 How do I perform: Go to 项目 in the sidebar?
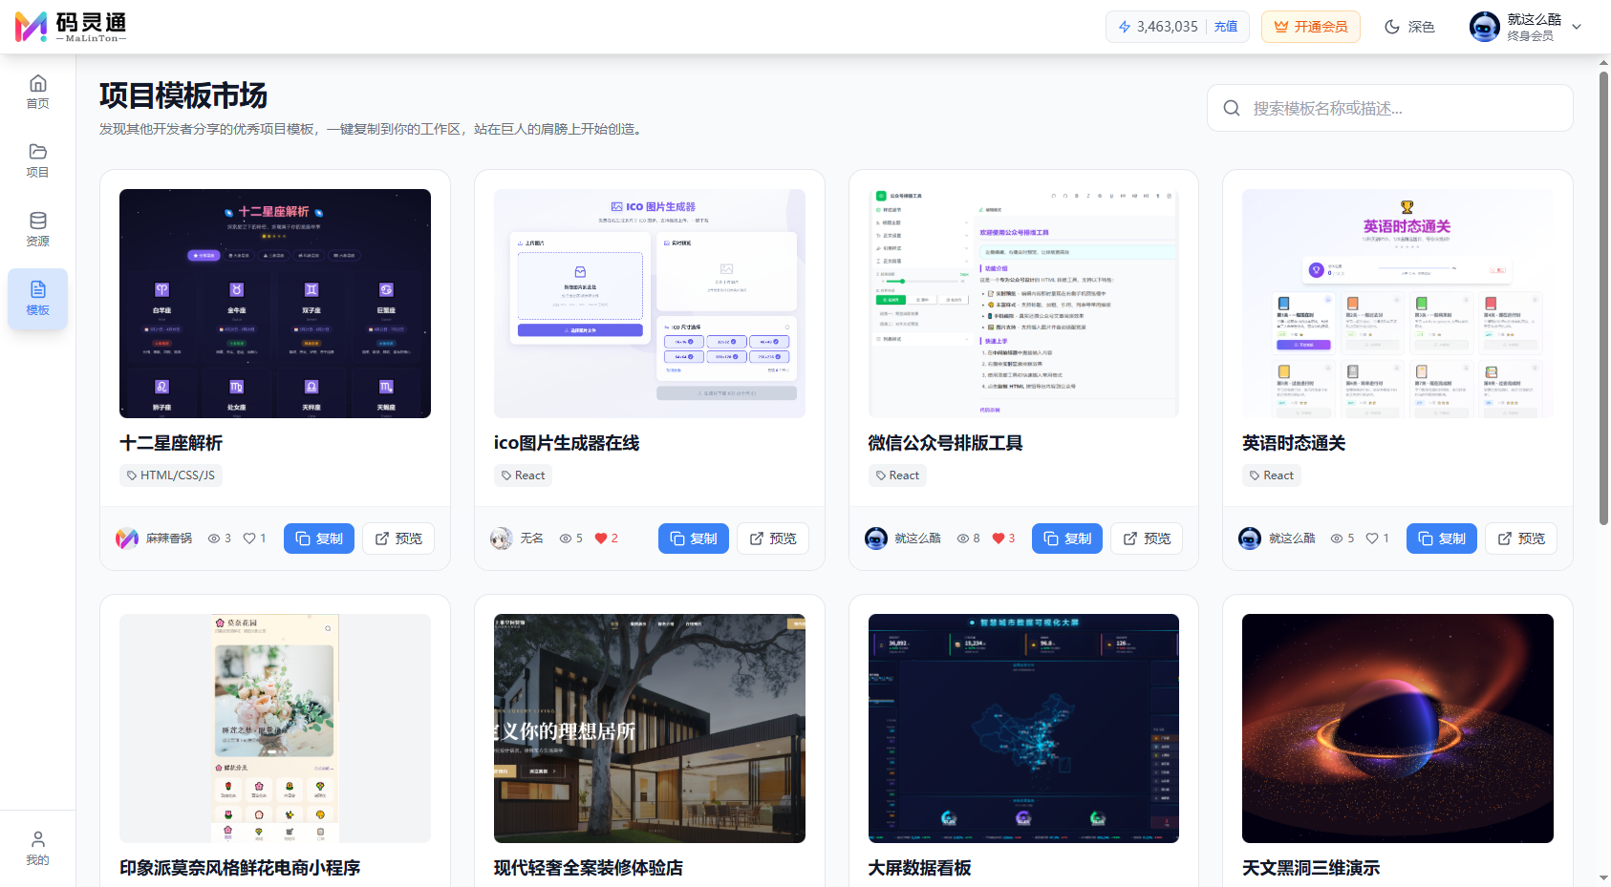37,160
